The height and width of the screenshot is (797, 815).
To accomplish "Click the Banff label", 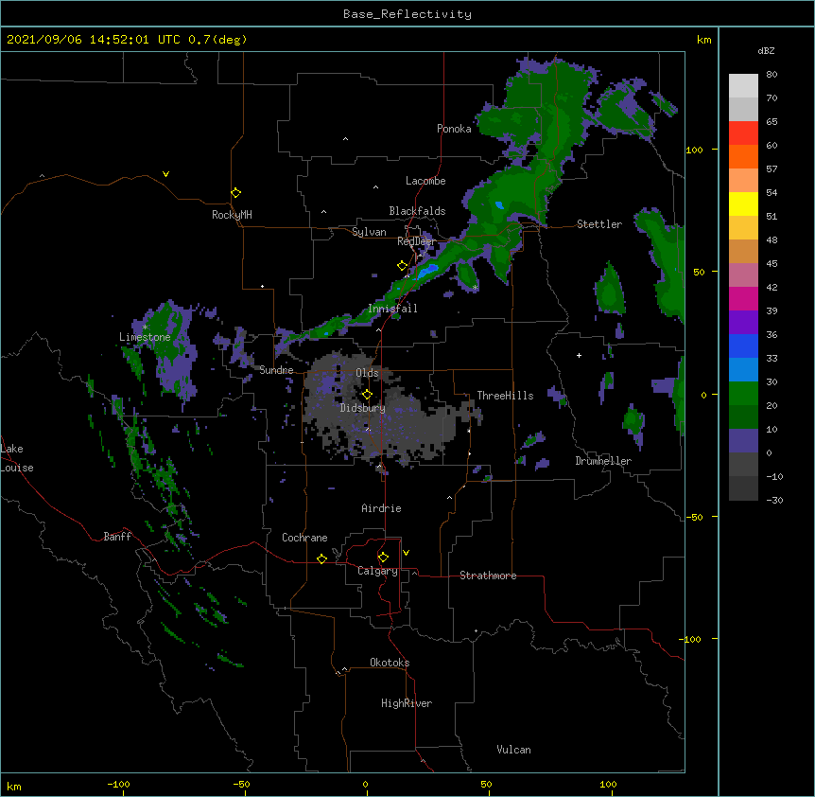I will tap(117, 537).
